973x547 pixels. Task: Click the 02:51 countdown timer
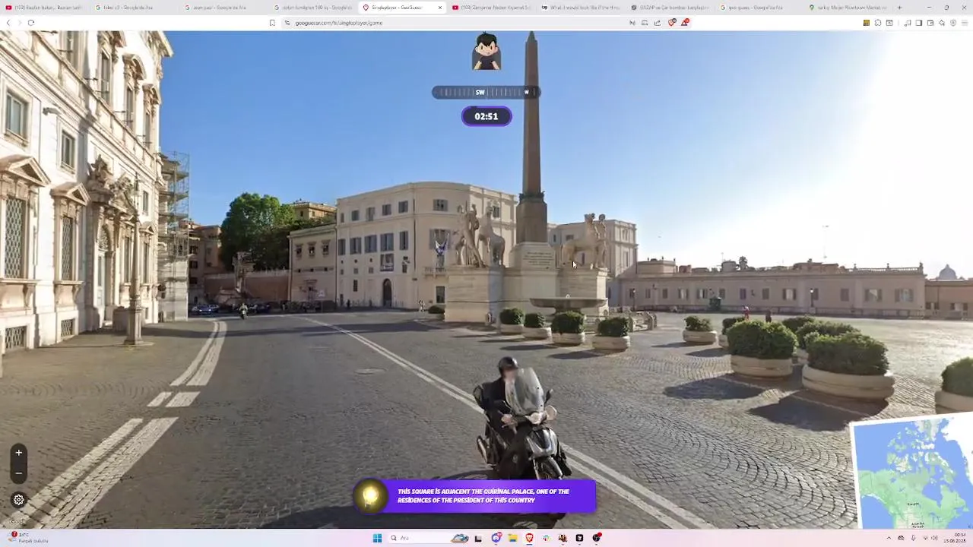coord(486,116)
